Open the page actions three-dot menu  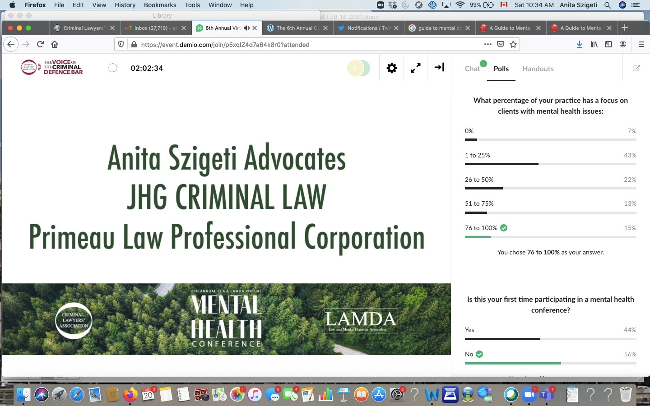point(487,44)
